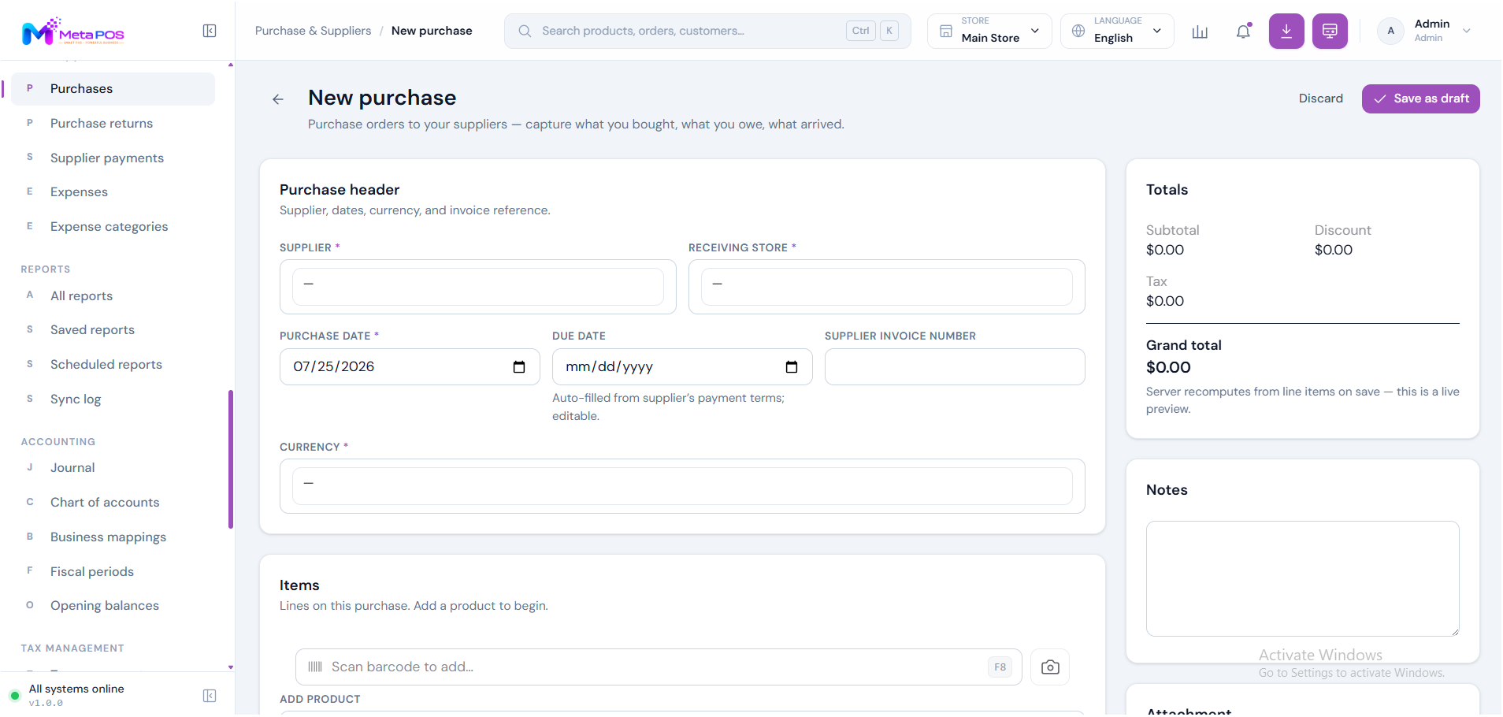Click the green systems online indicator
This screenshot has height=717, width=1503.
(15, 696)
